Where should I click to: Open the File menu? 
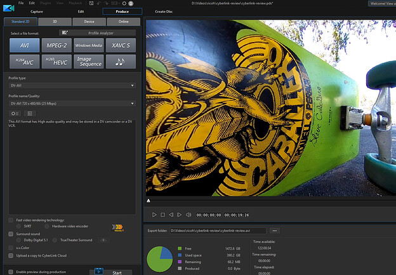click(x=21, y=3)
